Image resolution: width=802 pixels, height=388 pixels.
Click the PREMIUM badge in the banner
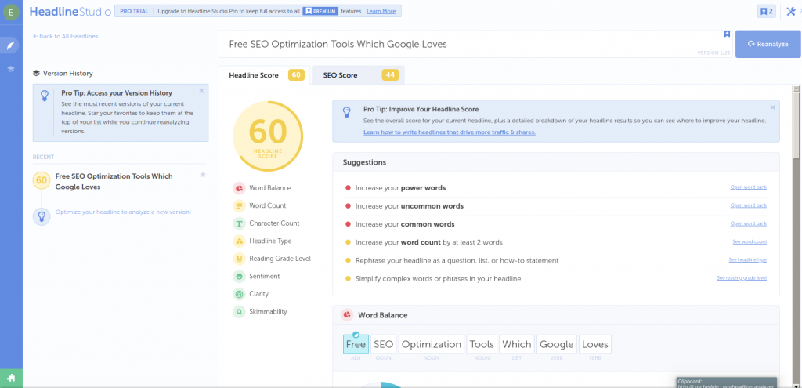click(x=320, y=11)
